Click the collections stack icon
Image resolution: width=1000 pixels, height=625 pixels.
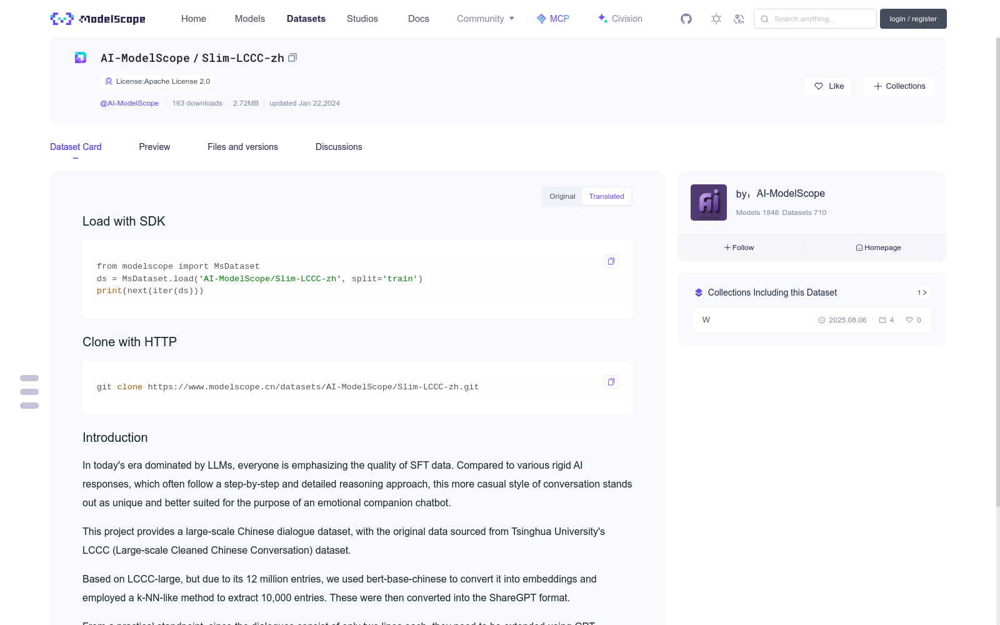point(699,292)
